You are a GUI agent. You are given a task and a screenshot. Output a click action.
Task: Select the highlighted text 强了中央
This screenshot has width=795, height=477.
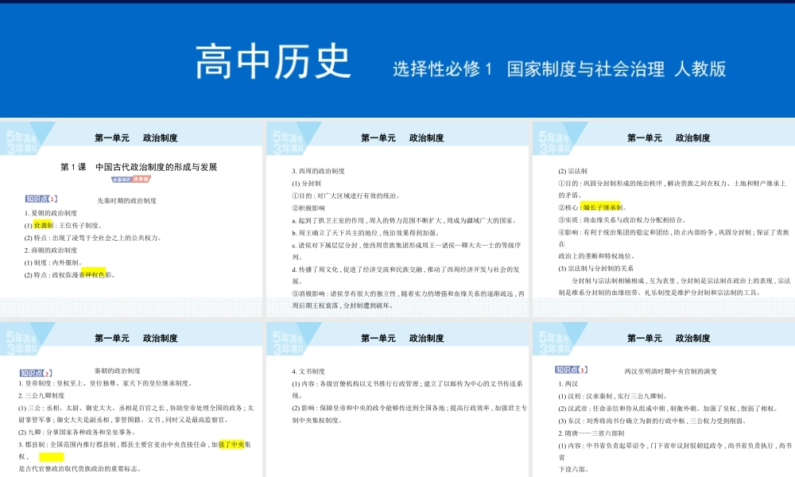(231, 444)
